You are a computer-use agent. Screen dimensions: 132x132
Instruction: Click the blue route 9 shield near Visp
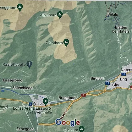coord(30,104)
